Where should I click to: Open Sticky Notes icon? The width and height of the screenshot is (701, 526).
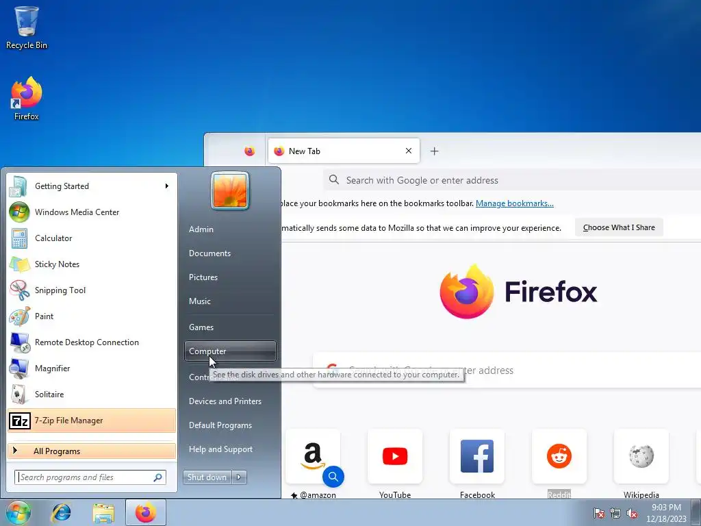(x=19, y=264)
